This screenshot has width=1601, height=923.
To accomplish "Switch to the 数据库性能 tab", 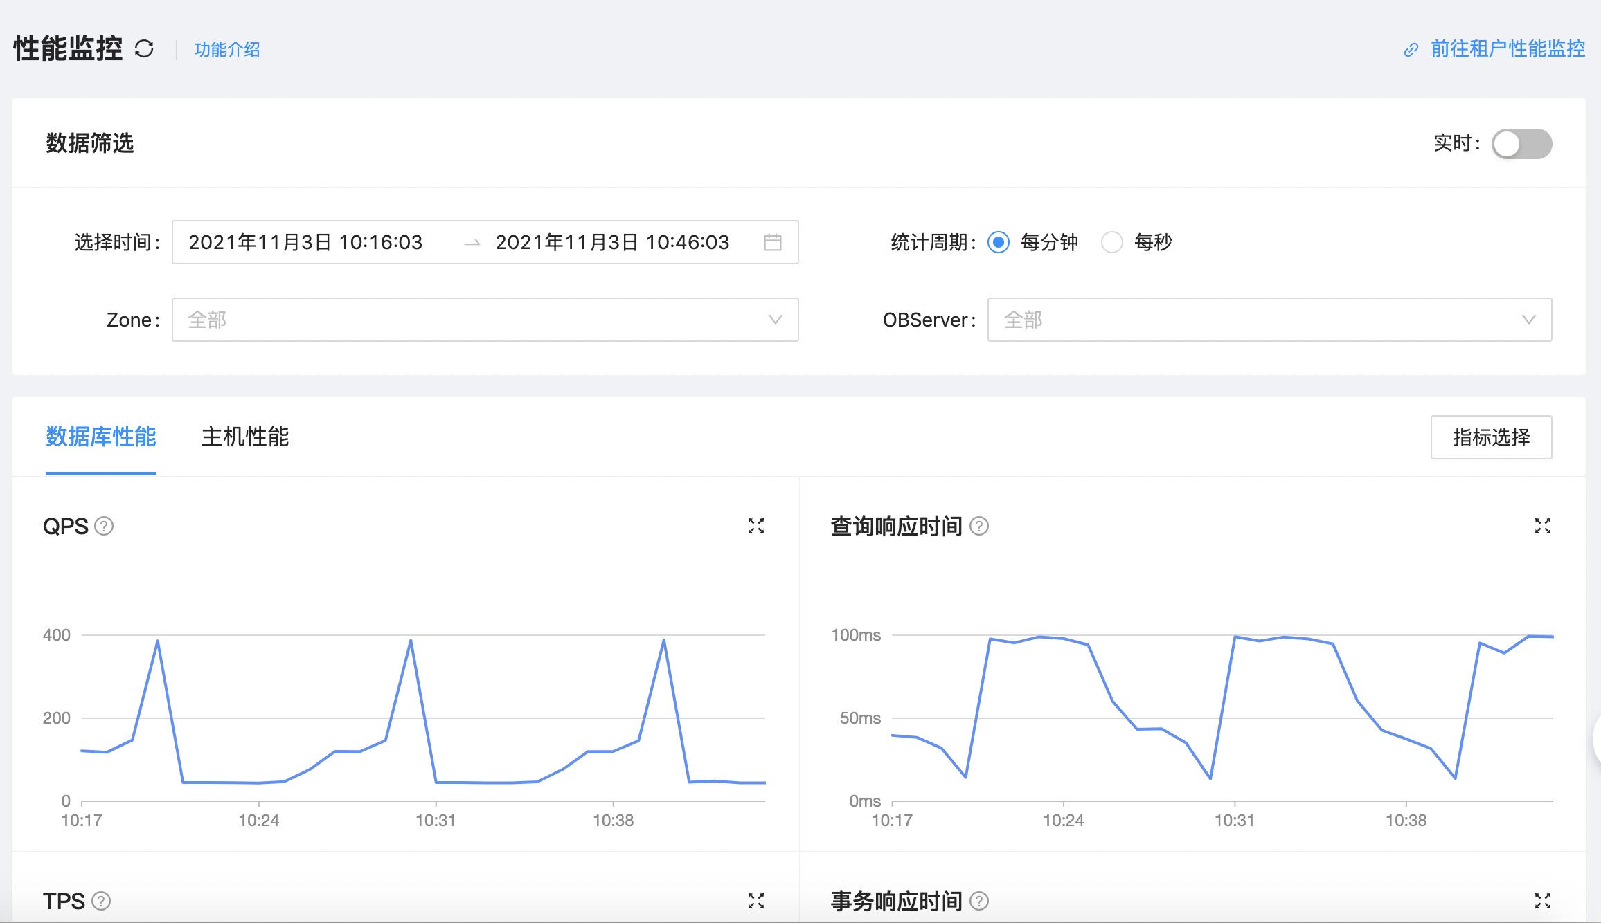I will (101, 437).
